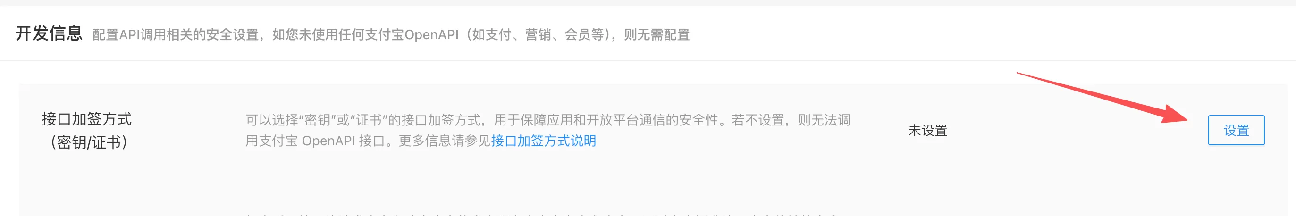Click the phrase 更多信息请参见
Screen dimensions: 1296x216
pyautogui.click(x=445, y=141)
